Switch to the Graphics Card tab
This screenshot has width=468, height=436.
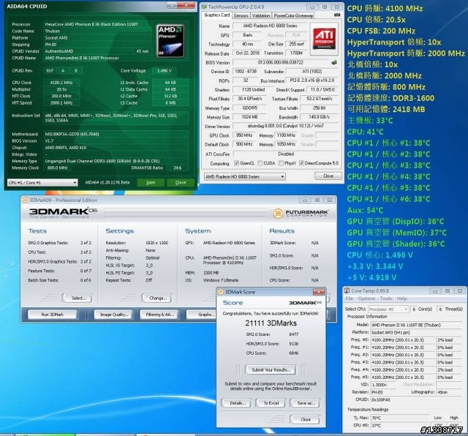coord(217,15)
